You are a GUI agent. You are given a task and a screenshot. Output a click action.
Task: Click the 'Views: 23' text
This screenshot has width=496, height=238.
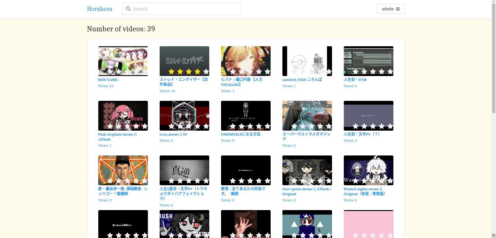(106, 86)
